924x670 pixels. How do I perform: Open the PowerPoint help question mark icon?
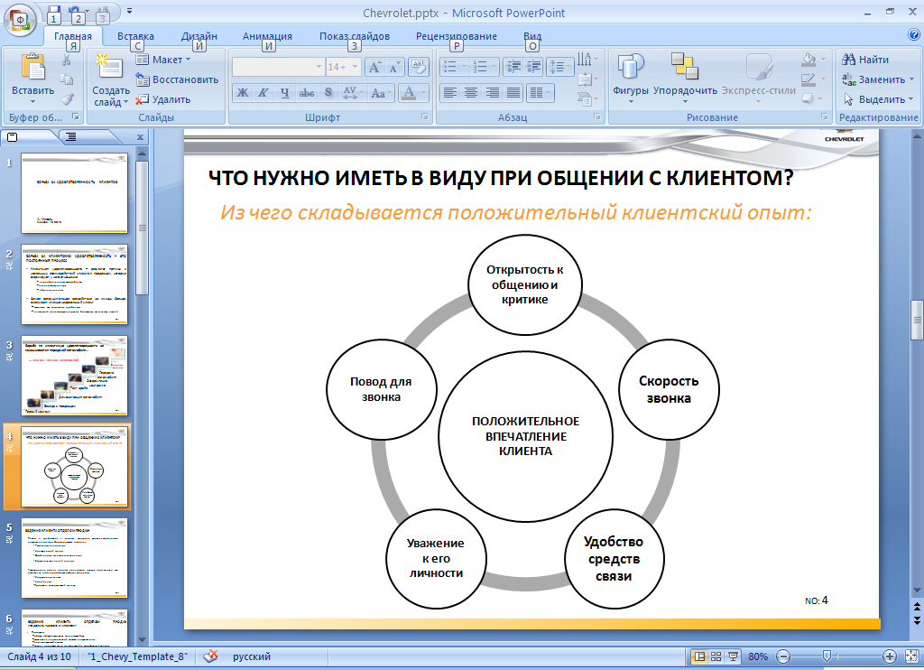(914, 35)
